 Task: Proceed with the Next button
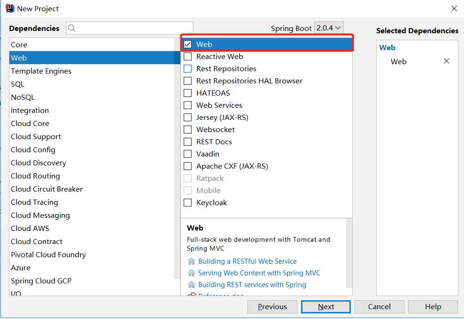[326, 307]
